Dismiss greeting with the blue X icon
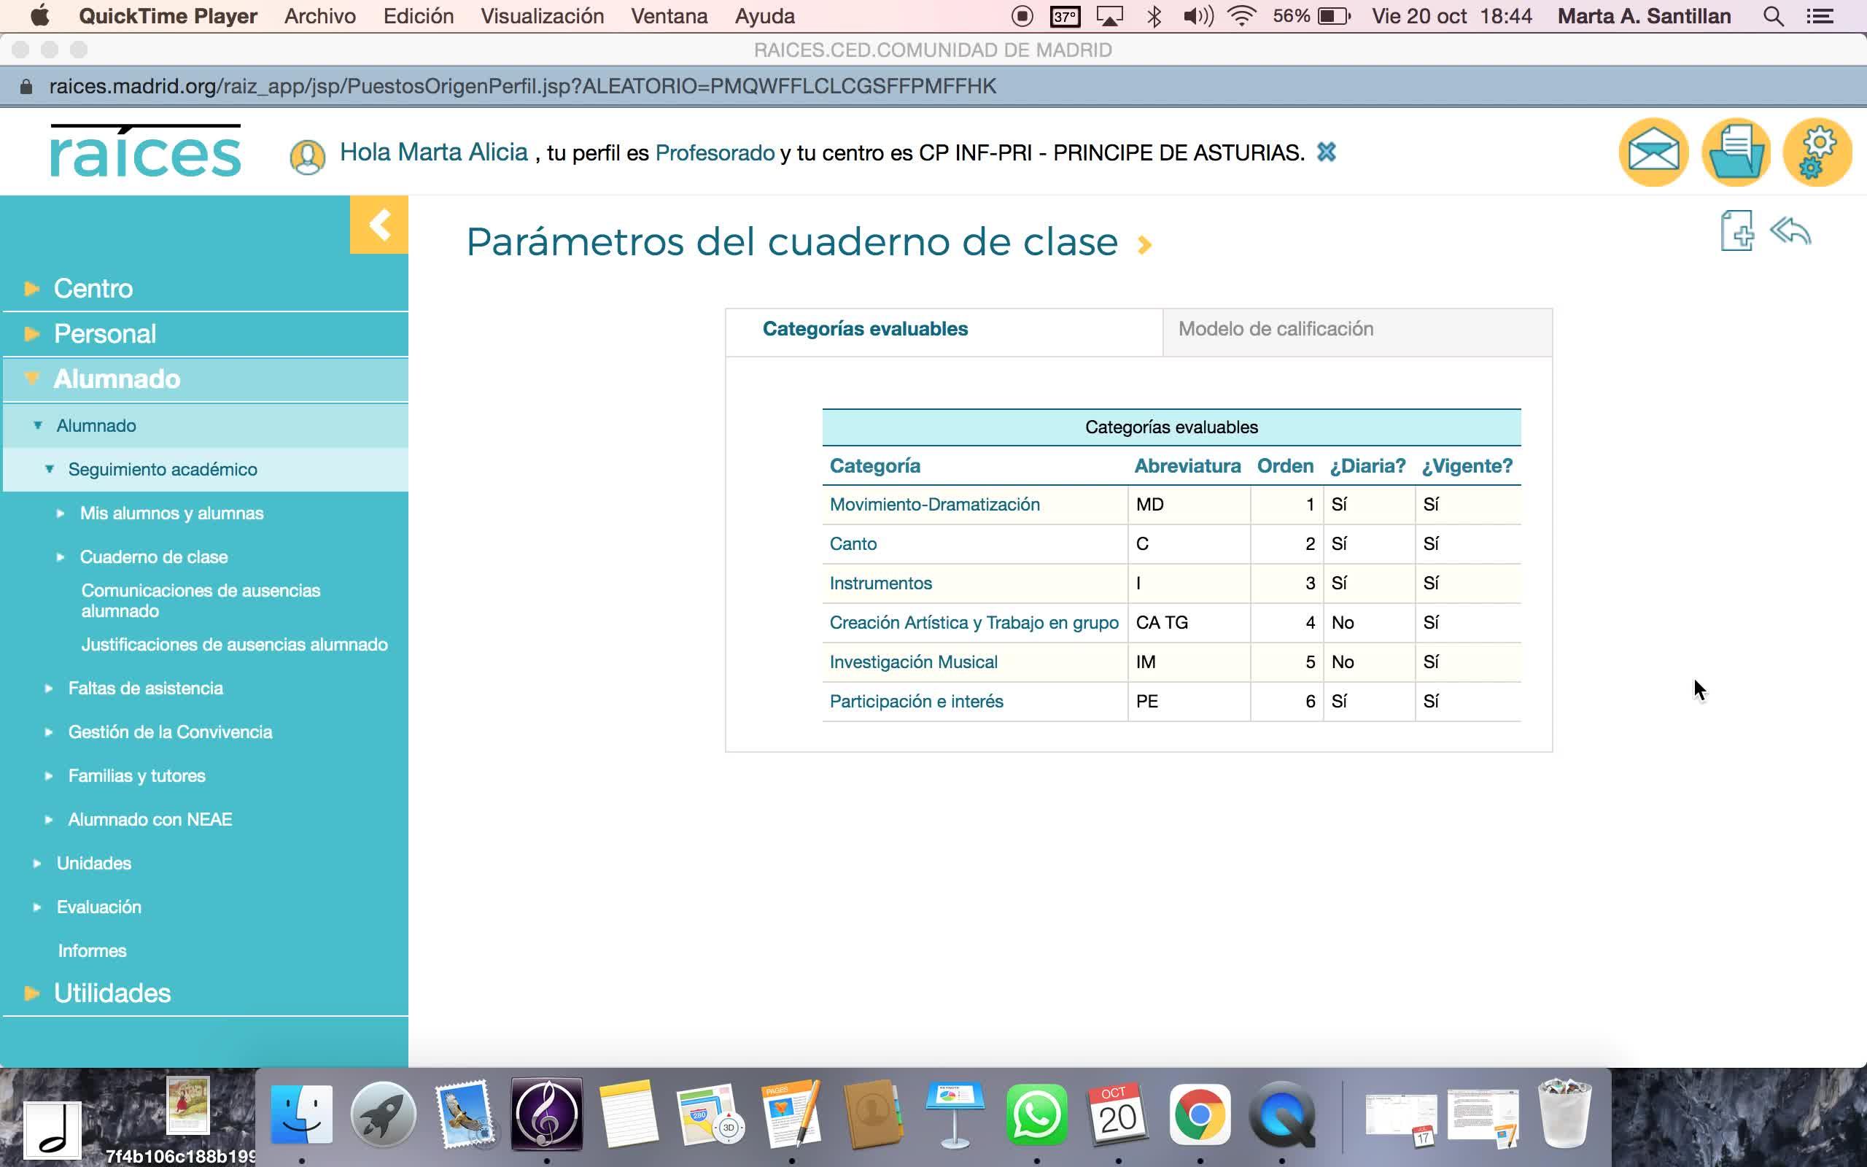 point(1326,152)
